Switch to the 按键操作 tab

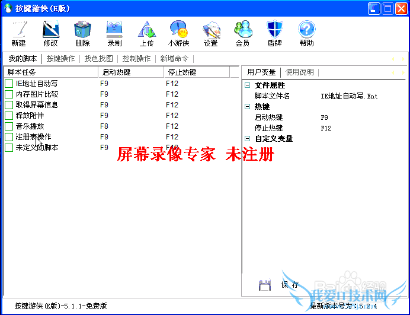pos(60,58)
